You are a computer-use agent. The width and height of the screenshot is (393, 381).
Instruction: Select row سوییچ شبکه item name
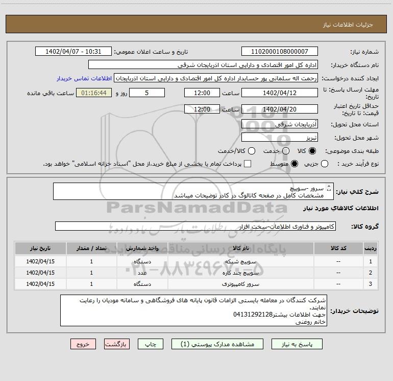240,261
